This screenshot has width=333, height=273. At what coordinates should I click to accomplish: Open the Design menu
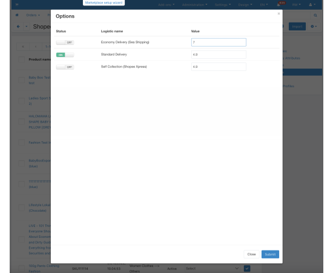[245, 5]
